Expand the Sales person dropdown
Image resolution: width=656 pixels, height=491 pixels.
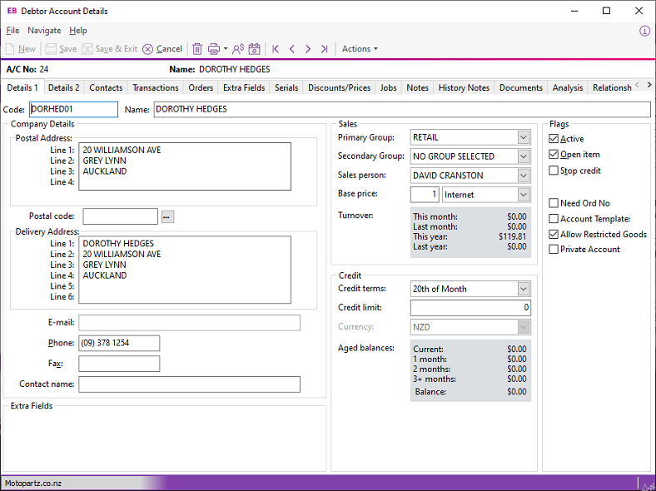[x=523, y=176]
